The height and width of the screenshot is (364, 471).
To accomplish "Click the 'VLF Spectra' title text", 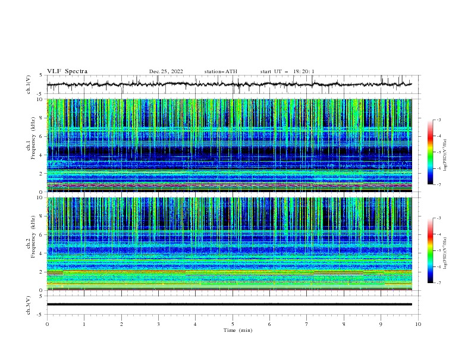I will click(67, 71).
